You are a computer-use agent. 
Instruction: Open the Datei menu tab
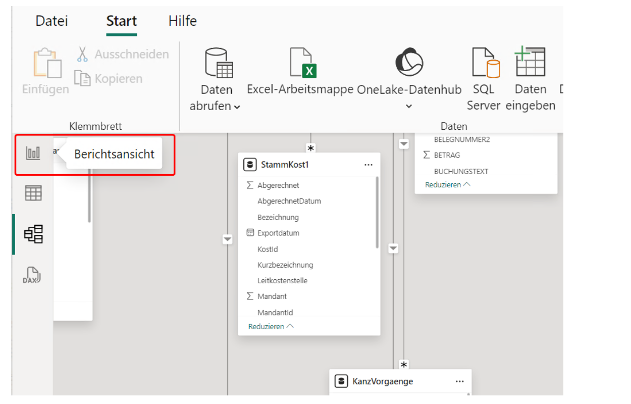[x=51, y=21]
